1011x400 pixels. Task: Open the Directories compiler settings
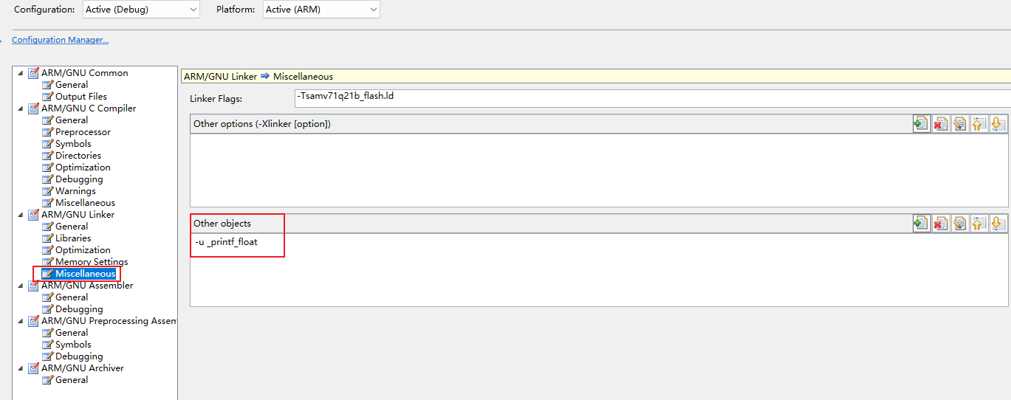78,156
